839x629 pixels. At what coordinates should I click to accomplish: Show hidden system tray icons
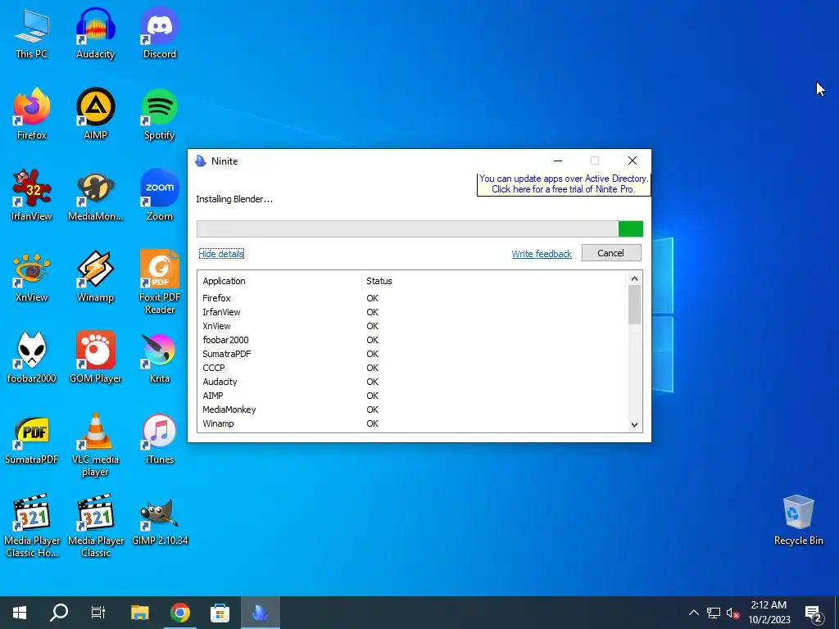(693, 613)
